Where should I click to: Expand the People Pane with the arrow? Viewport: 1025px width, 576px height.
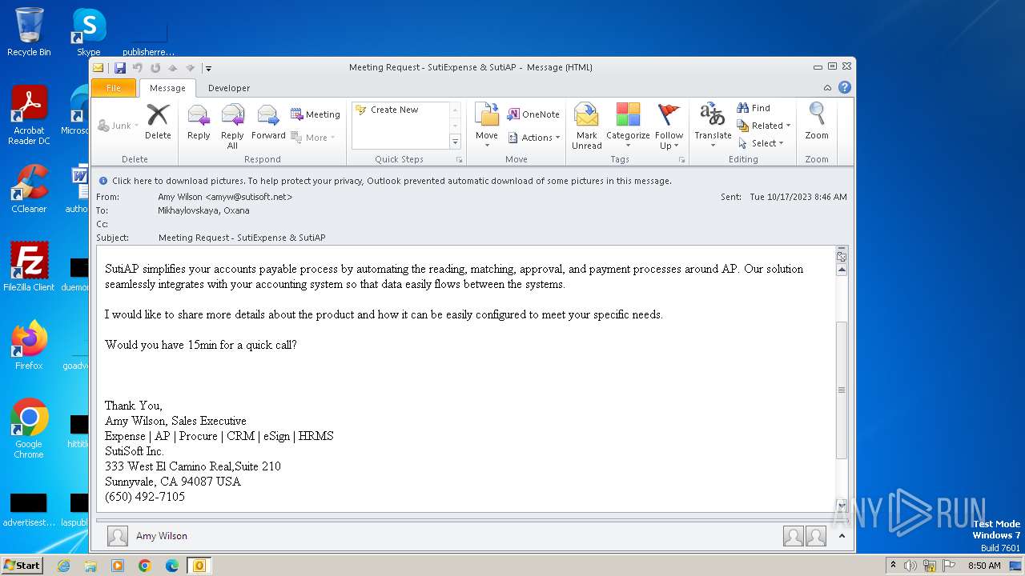coord(841,536)
